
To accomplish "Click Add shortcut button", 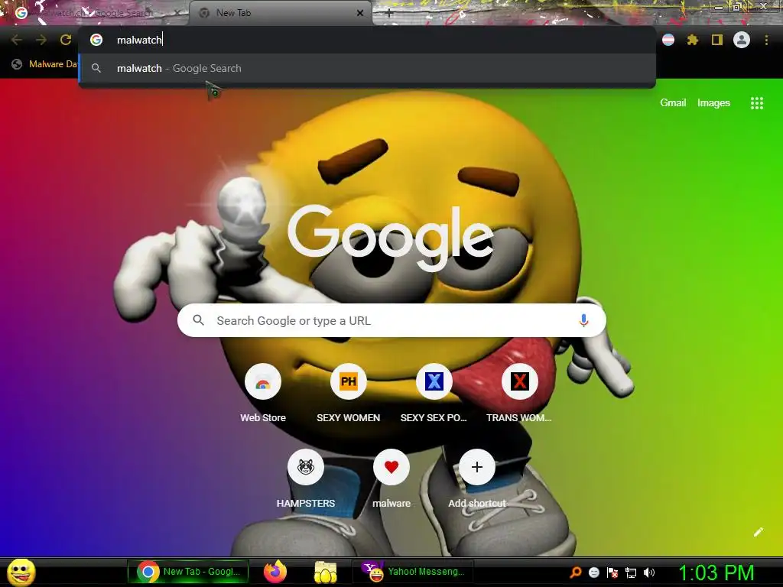I will tap(477, 478).
